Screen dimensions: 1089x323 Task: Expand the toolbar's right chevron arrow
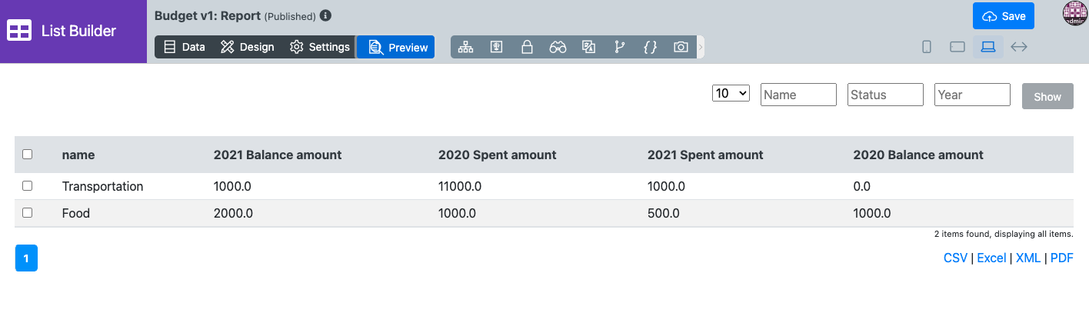coord(700,47)
